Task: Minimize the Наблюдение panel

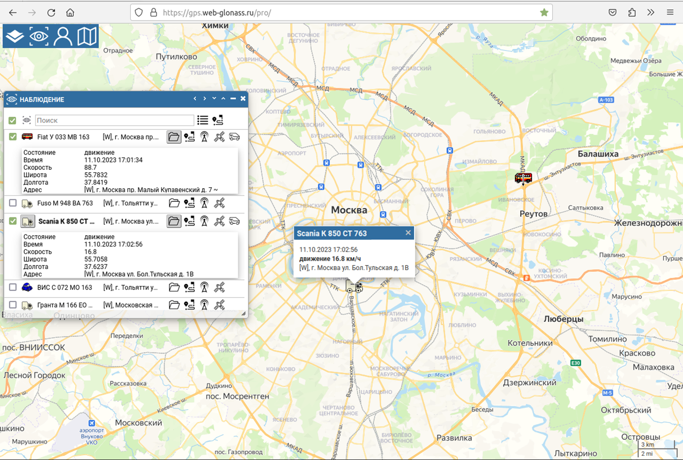Action: pos(233,98)
